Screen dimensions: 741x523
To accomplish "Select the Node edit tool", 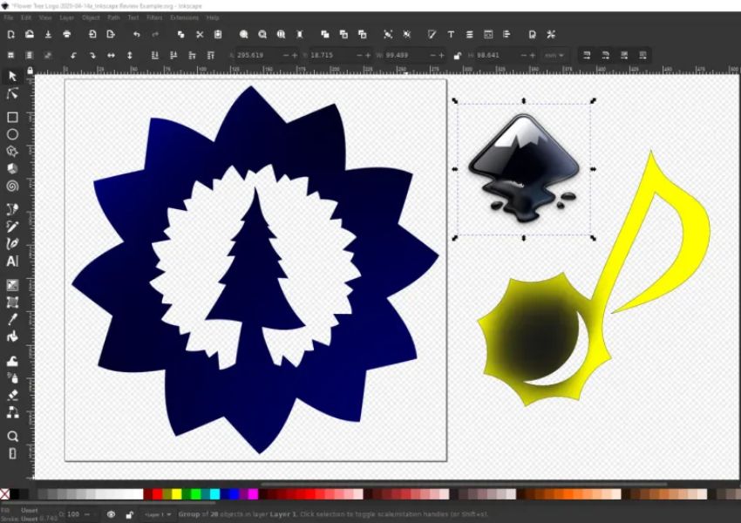I will [12, 93].
